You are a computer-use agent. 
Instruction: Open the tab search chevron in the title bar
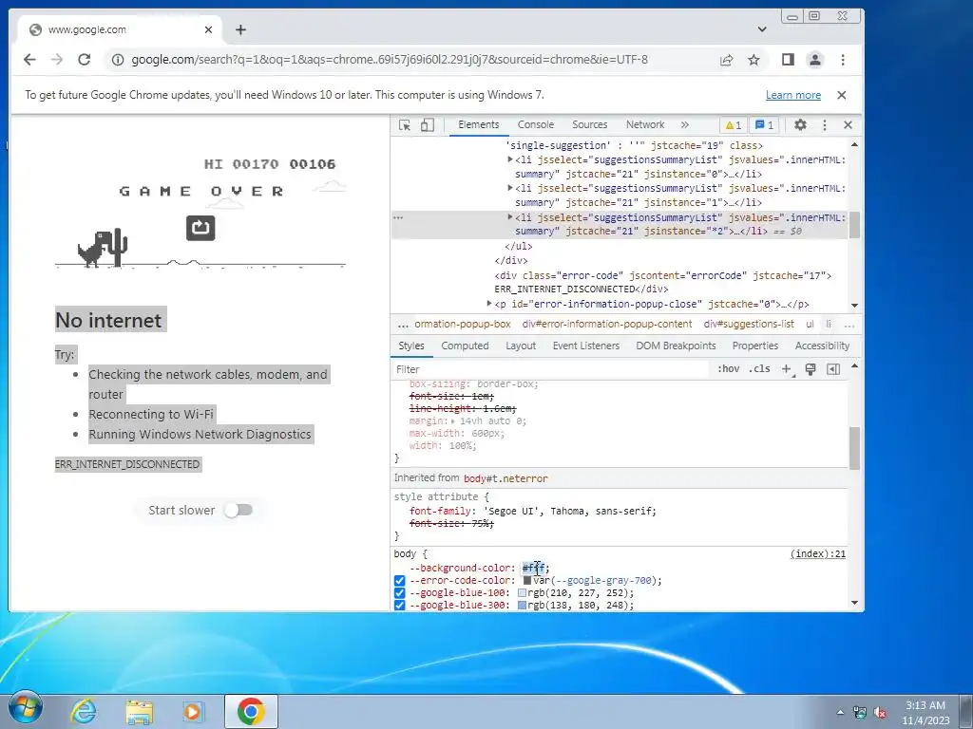coord(762,29)
